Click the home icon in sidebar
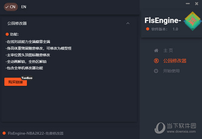202x139 pixels. (156, 51)
